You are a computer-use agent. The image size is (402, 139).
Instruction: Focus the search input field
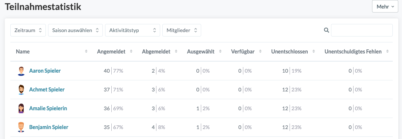coord(362,30)
